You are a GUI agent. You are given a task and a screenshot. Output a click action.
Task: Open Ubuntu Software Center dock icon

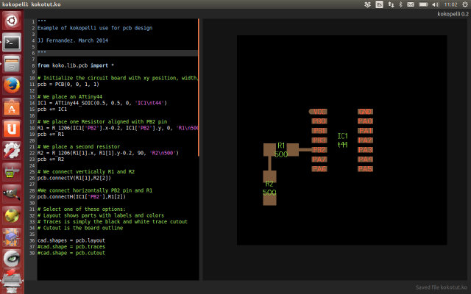(x=12, y=107)
